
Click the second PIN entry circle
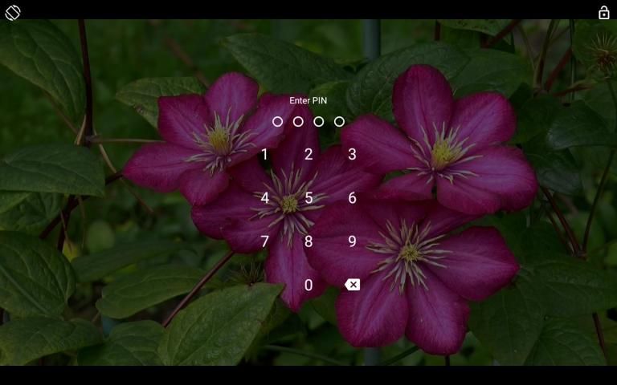(x=298, y=122)
